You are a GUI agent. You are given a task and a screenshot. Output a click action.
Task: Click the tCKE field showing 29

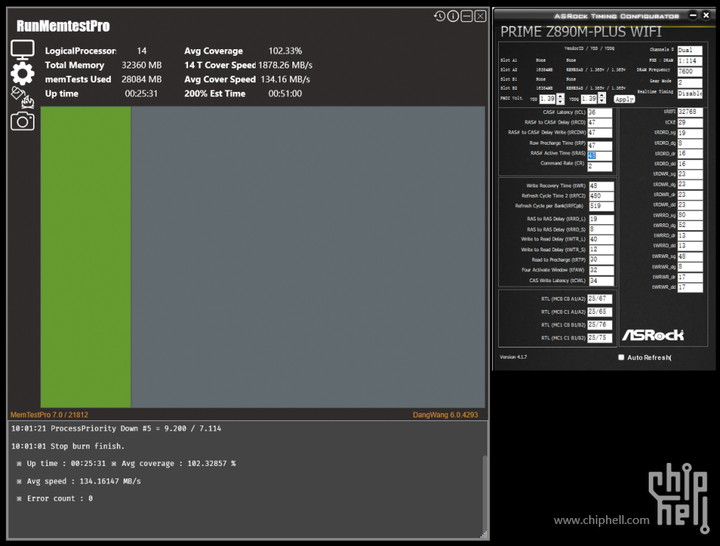pos(690,123)
